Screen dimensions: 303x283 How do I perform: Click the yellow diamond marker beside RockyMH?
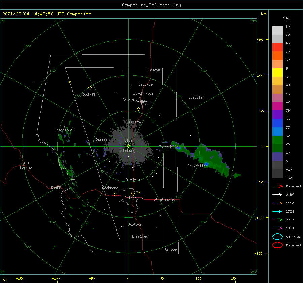click(x=90, y=88)
